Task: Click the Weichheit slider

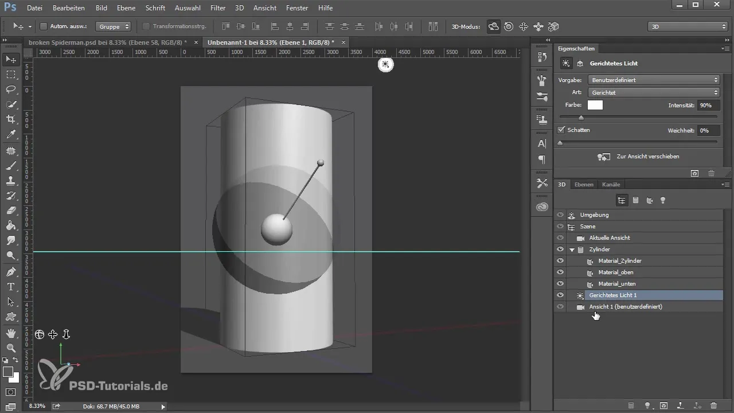Action: coord(638,142)
